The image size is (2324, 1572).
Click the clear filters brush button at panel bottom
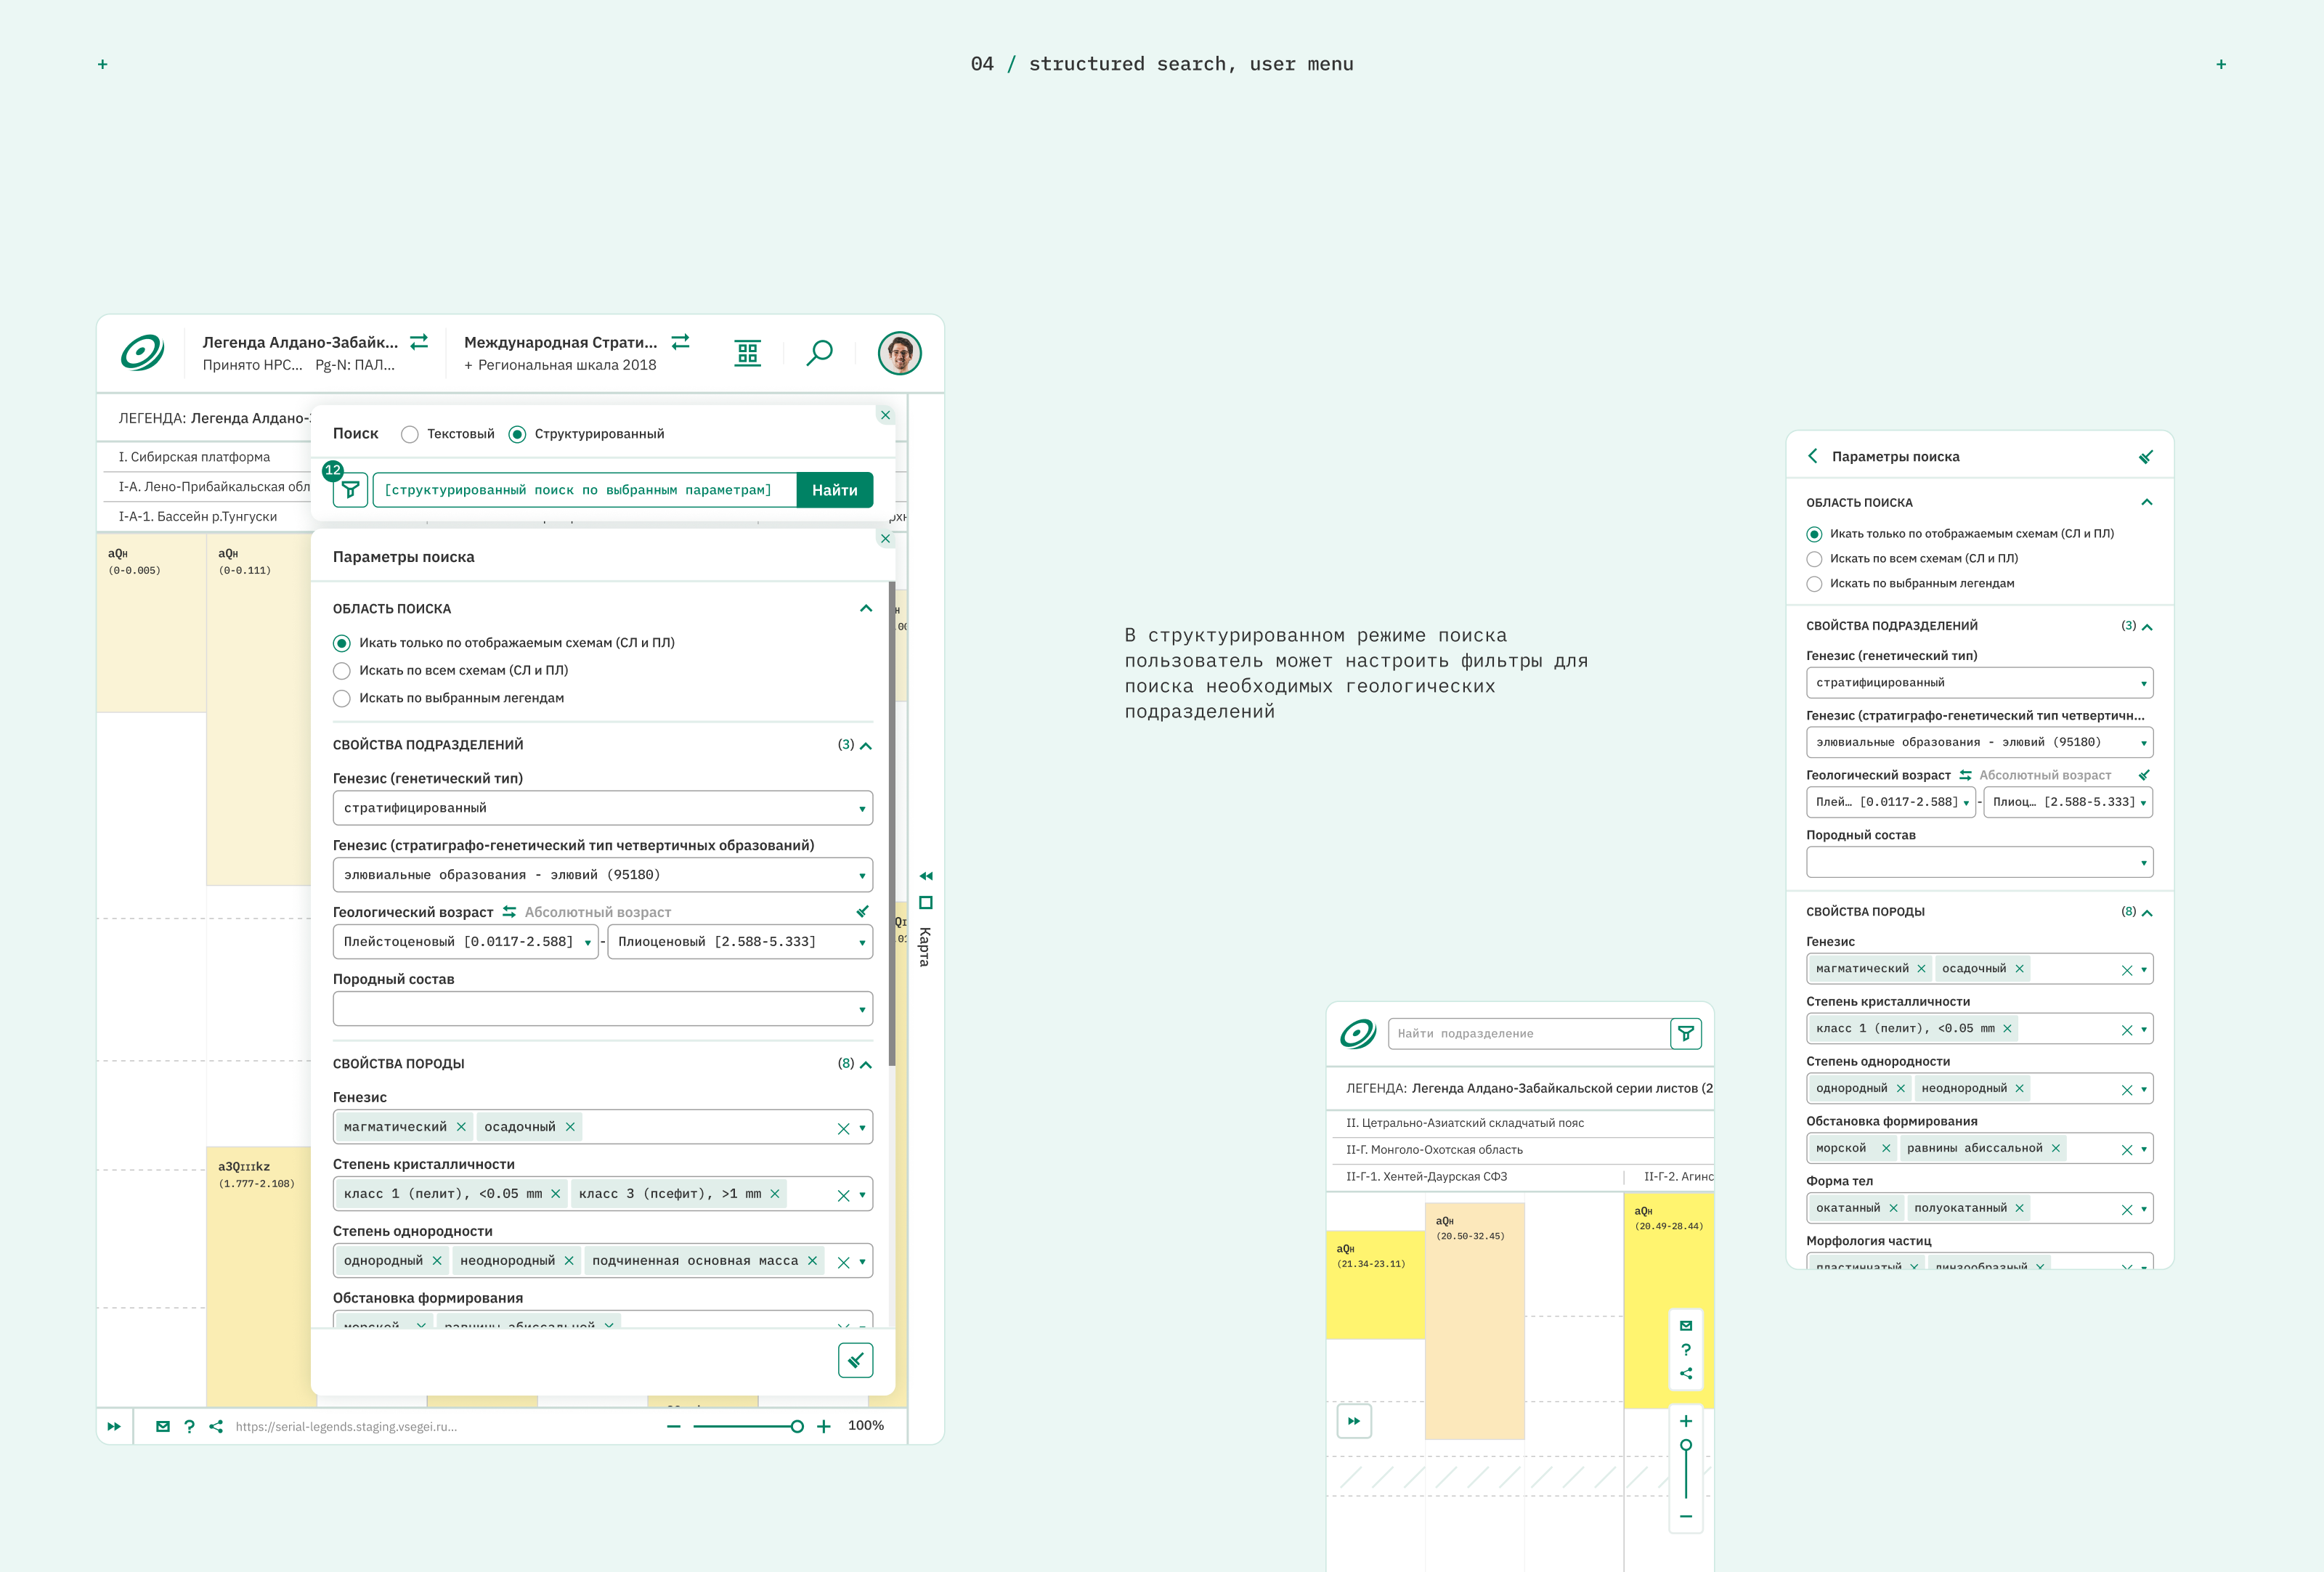tap(856, 1360)
